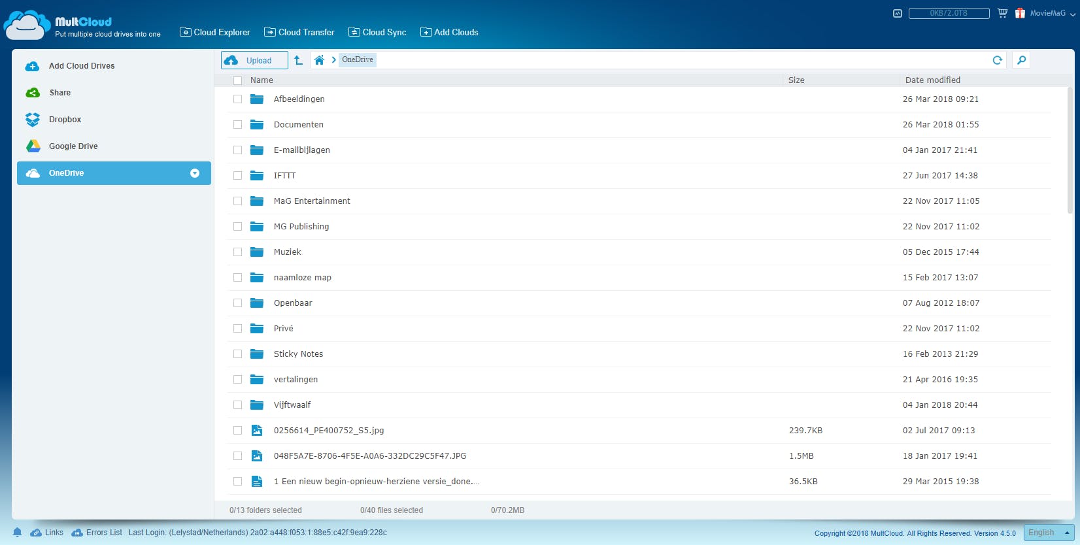Click the 048F5A7E JPG image file icon
This screenshot has width=1080, height=545.
tap(257, 456)
